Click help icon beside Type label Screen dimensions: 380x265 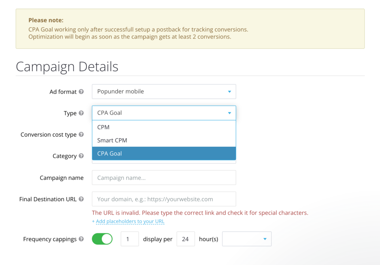[81, 113]
